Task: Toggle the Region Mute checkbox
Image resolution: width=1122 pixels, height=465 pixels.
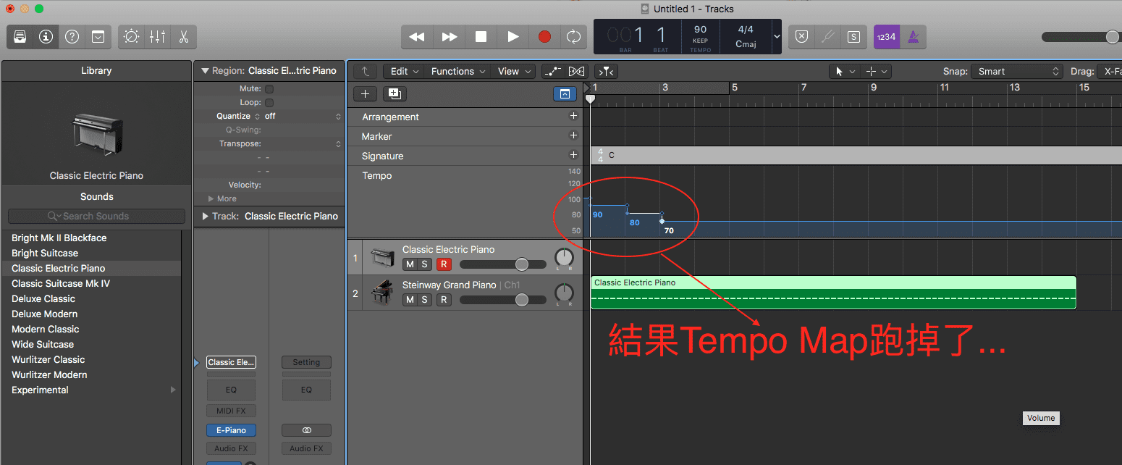Action: pyautogui.click(x=269, y=89)
